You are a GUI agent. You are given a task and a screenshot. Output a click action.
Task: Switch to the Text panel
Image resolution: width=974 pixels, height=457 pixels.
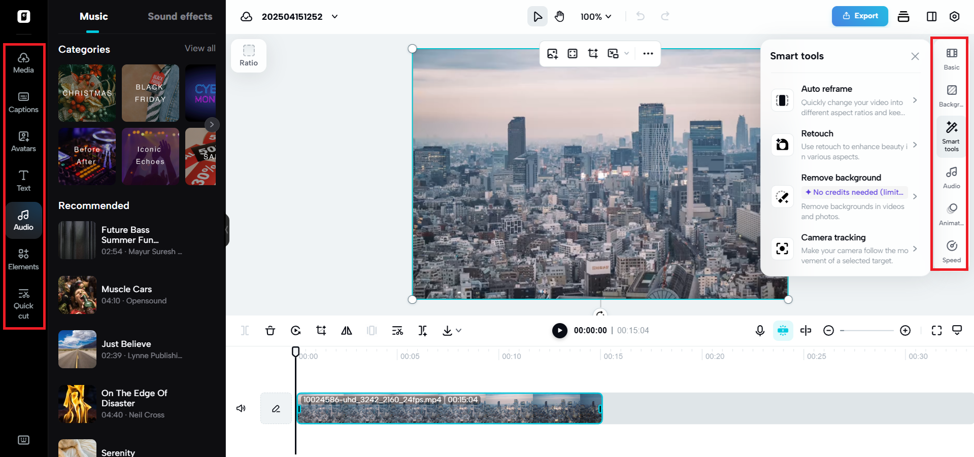(x=23, y=180)
